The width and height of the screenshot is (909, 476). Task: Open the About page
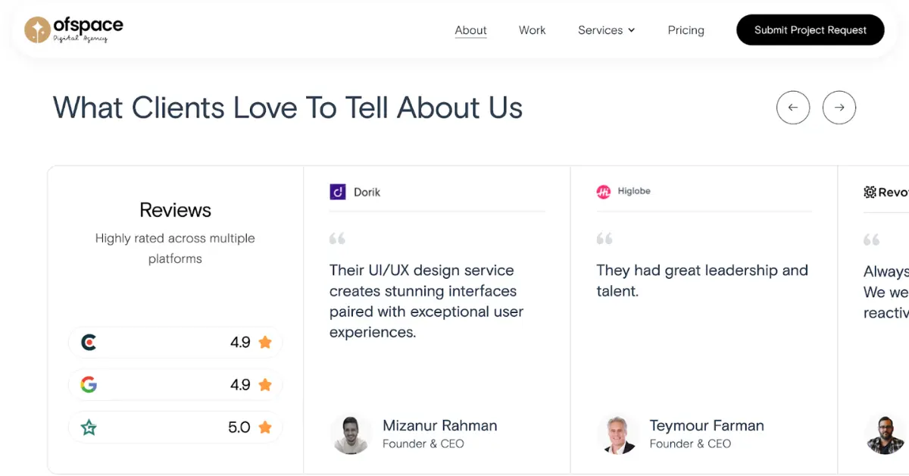[470, 30]
